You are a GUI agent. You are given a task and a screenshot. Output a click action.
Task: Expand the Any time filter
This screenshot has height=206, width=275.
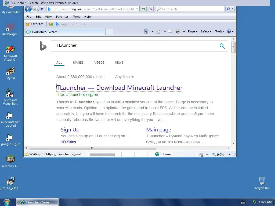(x=124, y=77)
